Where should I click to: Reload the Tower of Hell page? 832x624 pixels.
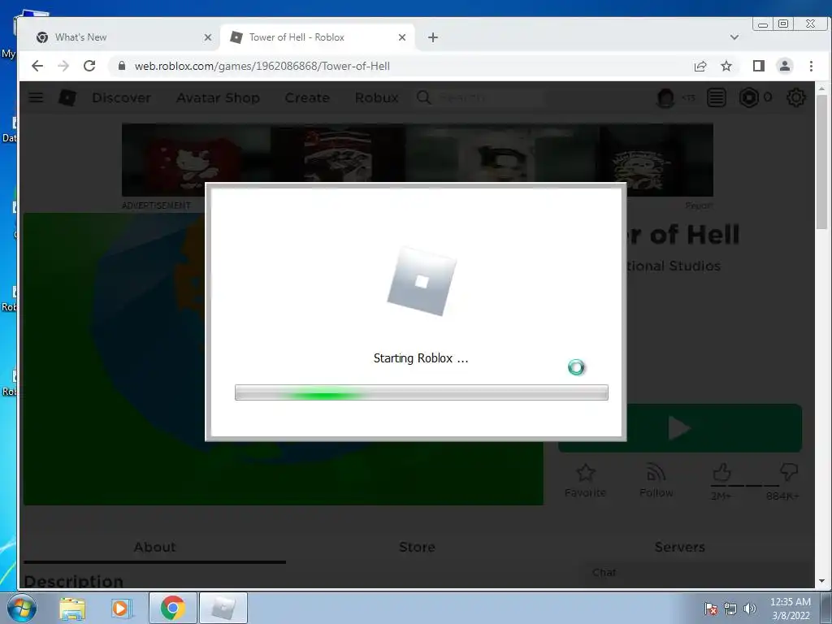click(x=89, y=66)
